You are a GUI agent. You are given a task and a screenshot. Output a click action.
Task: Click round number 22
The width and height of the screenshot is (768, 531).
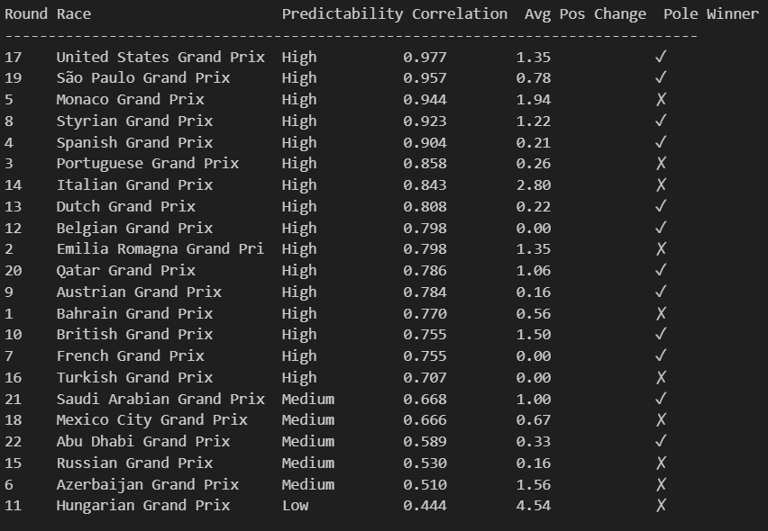pyautogui.click(x=14, y=442)
